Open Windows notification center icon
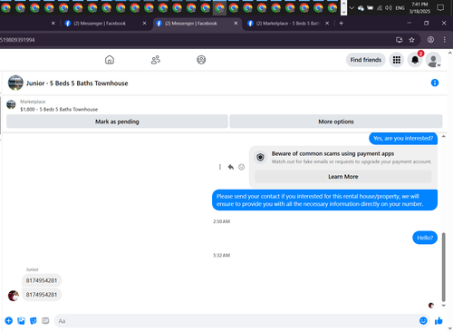The width and height of the screenshot is (453, 332). (x=440, y=8)
